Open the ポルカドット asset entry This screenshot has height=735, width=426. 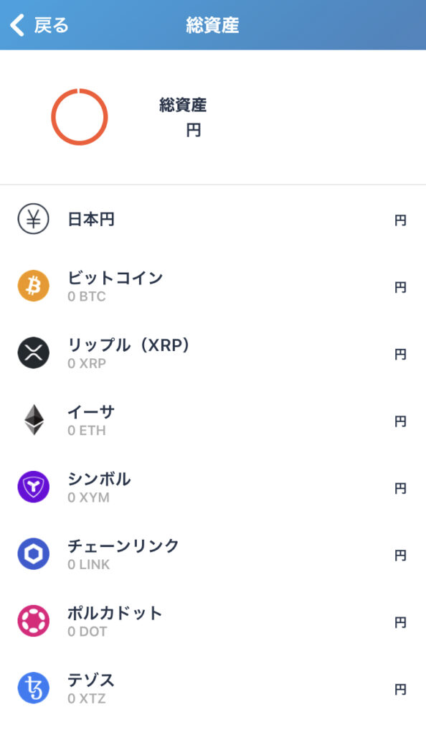coord(213,621)
